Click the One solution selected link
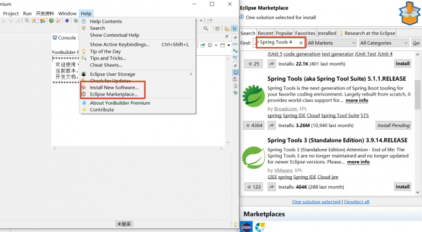The width and height of the screenshot is (422, 232). pos(316,202)
